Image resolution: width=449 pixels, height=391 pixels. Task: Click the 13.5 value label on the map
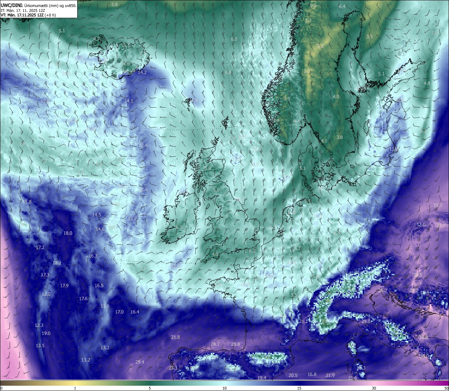tap(40, 346)
